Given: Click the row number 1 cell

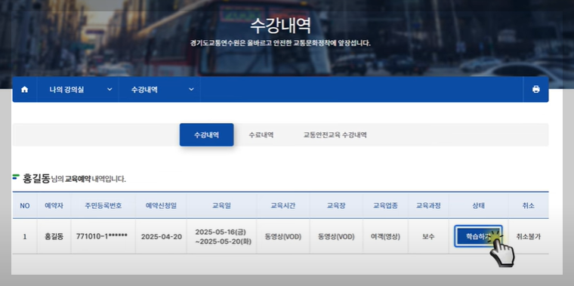Looking at the screenshot, I should (24, 237).
